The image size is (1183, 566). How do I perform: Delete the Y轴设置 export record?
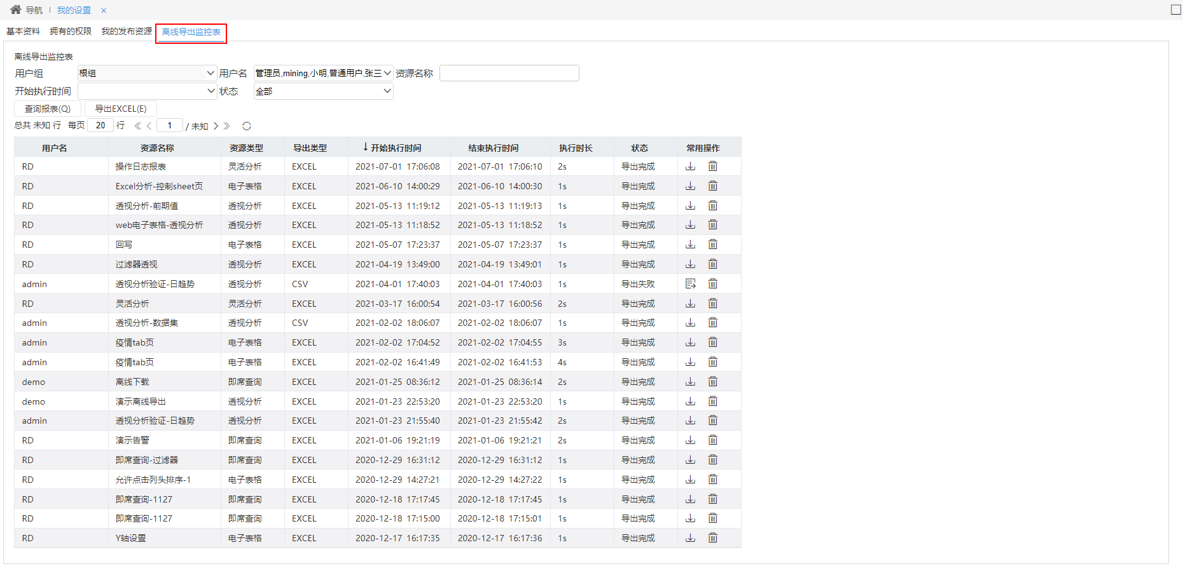point(713,538)
